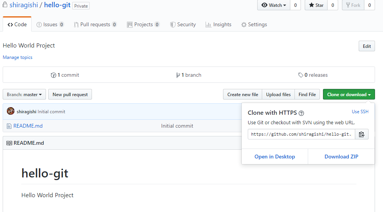Viewport: 383px width, 212px height.
Task: View watchers count next to Watch
Action: tap(295, 5)
